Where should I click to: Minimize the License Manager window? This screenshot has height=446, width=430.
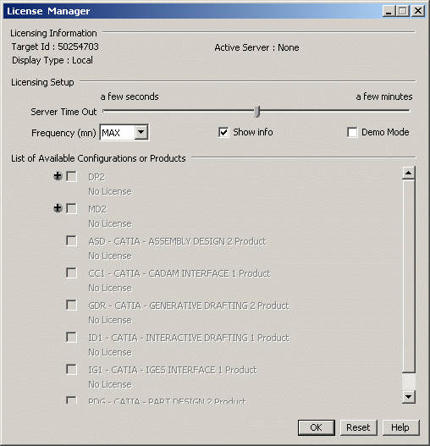389,11
